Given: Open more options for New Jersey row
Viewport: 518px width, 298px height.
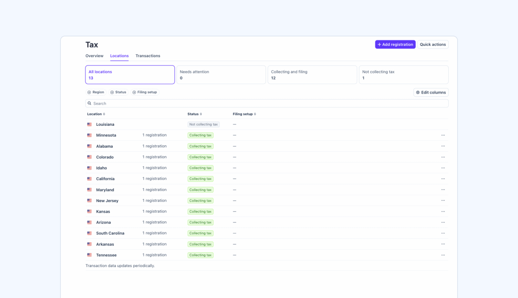Looking at the screenshot, I should 443,200.
